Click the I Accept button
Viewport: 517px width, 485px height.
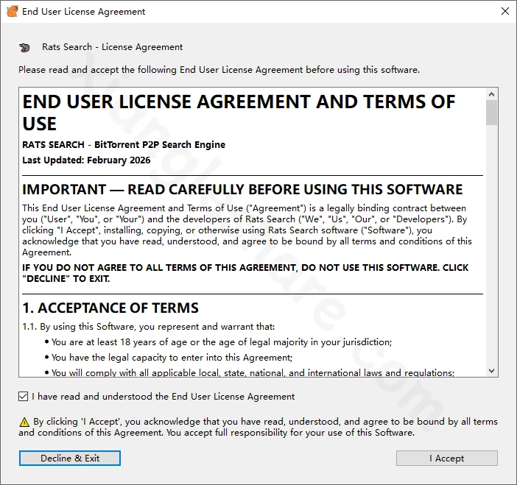pyautogui.click(x=447, y=459)
